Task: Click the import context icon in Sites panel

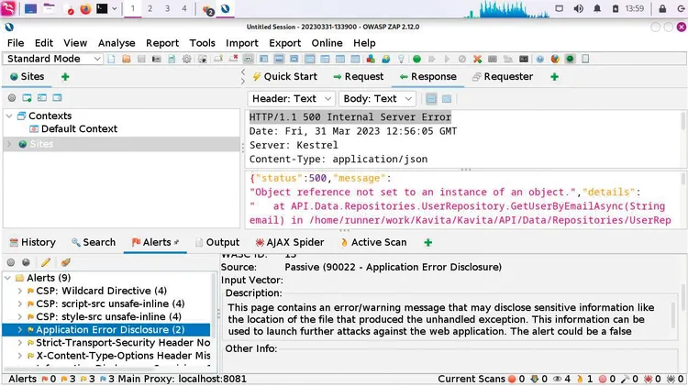Action: 42,98
